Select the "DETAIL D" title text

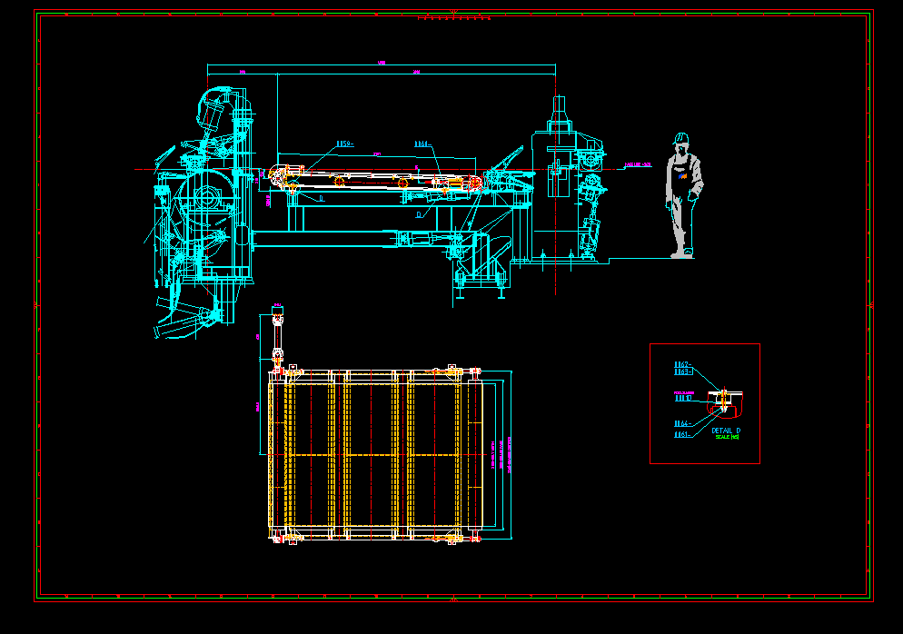(x=726, y=431)
